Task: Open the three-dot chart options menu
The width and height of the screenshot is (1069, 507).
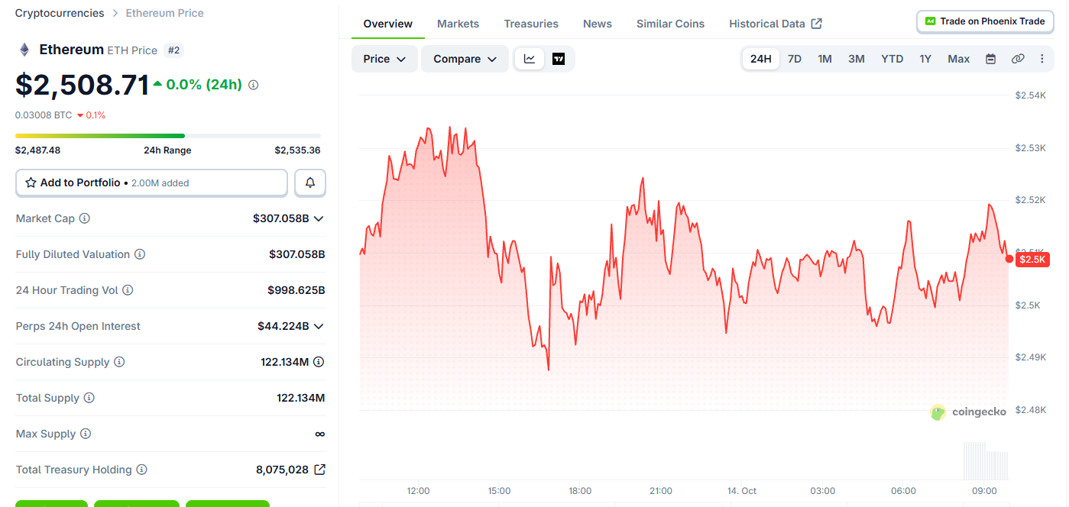Action: click(1041, 59)
